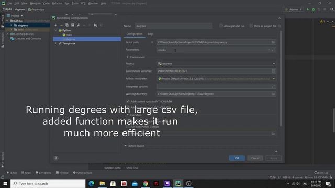Open the Terminal tool window
The height and width of the screenshot is (188, 335).
coord(62,173)
